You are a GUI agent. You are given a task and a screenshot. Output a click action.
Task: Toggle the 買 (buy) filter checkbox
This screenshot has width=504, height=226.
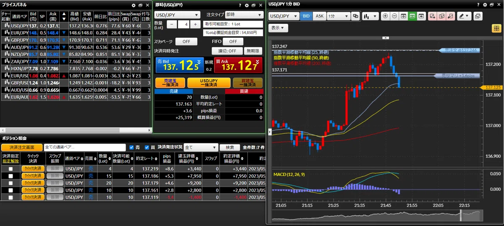147,147
